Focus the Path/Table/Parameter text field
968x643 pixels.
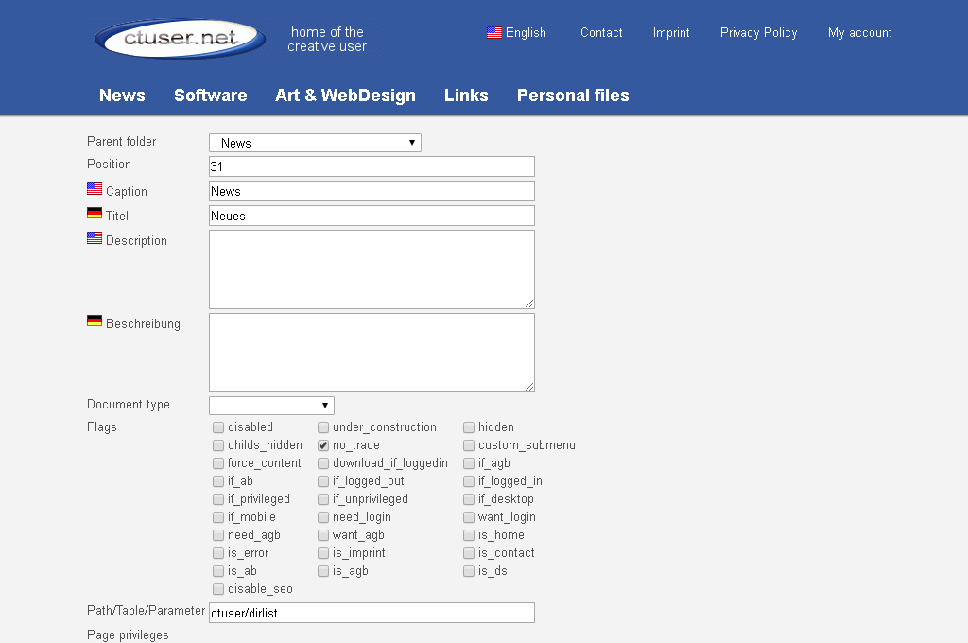(372, 613)
